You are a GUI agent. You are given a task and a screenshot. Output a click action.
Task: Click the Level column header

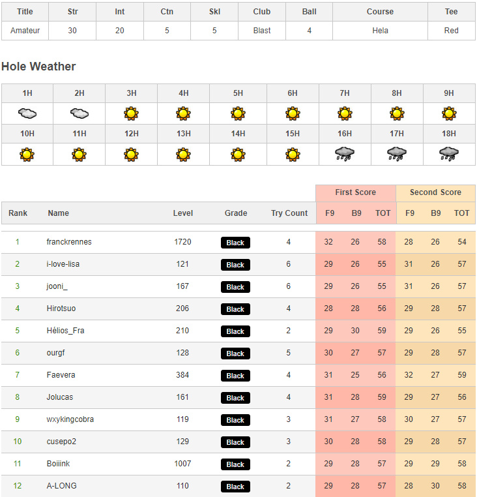182,213
